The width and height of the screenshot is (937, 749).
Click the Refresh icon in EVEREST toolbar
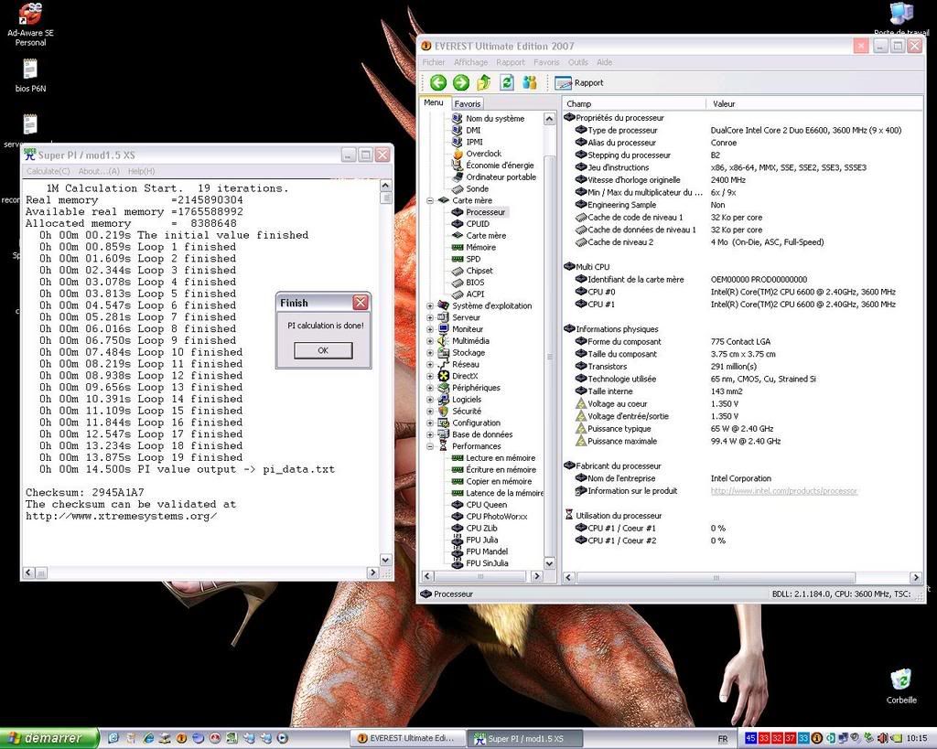(507, 82)
